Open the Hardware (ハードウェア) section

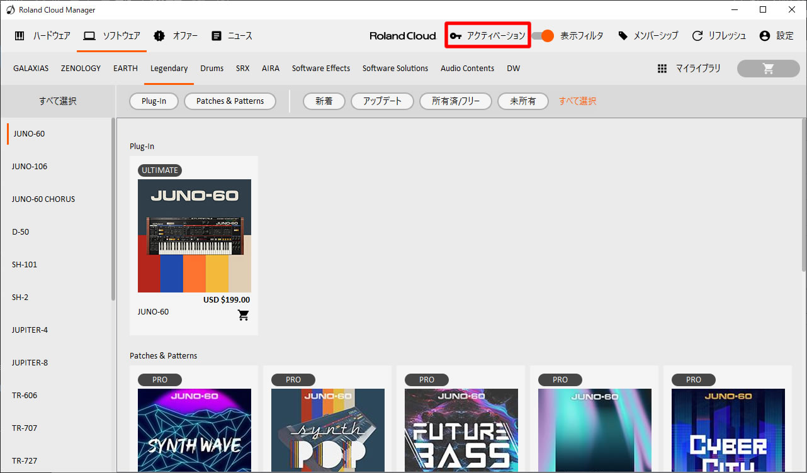click(x=42, y=36)
